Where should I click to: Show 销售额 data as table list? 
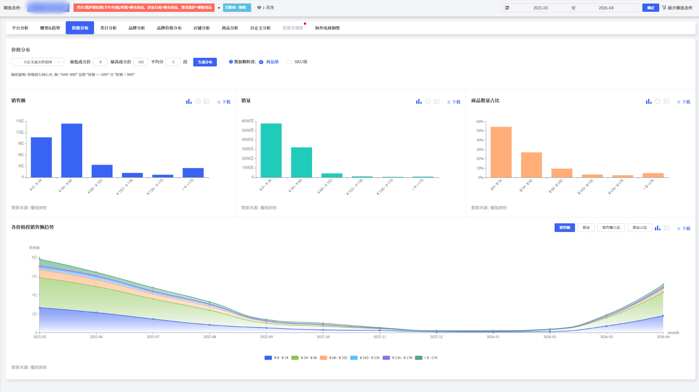coord(207,101)
